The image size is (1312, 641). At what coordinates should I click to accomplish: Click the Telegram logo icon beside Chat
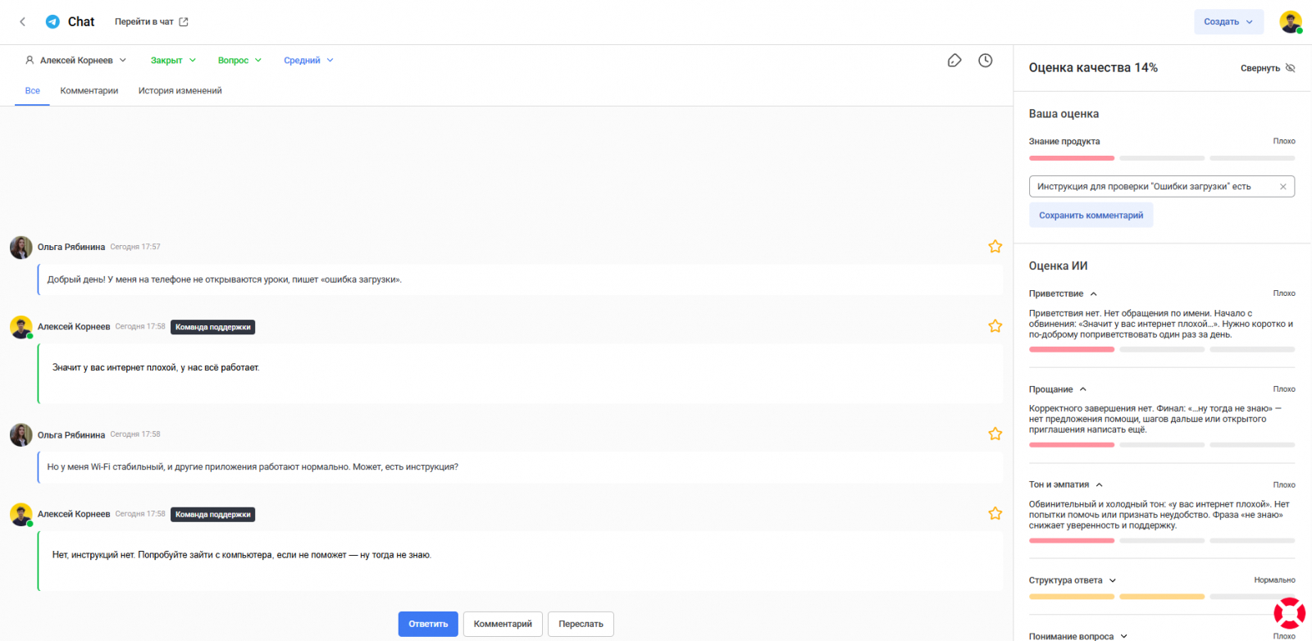click(52, 22)
